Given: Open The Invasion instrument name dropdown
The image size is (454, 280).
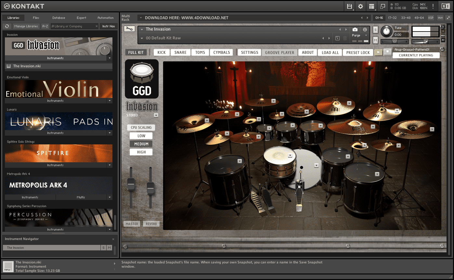Looking at the screenshot, I should point(142,29).
